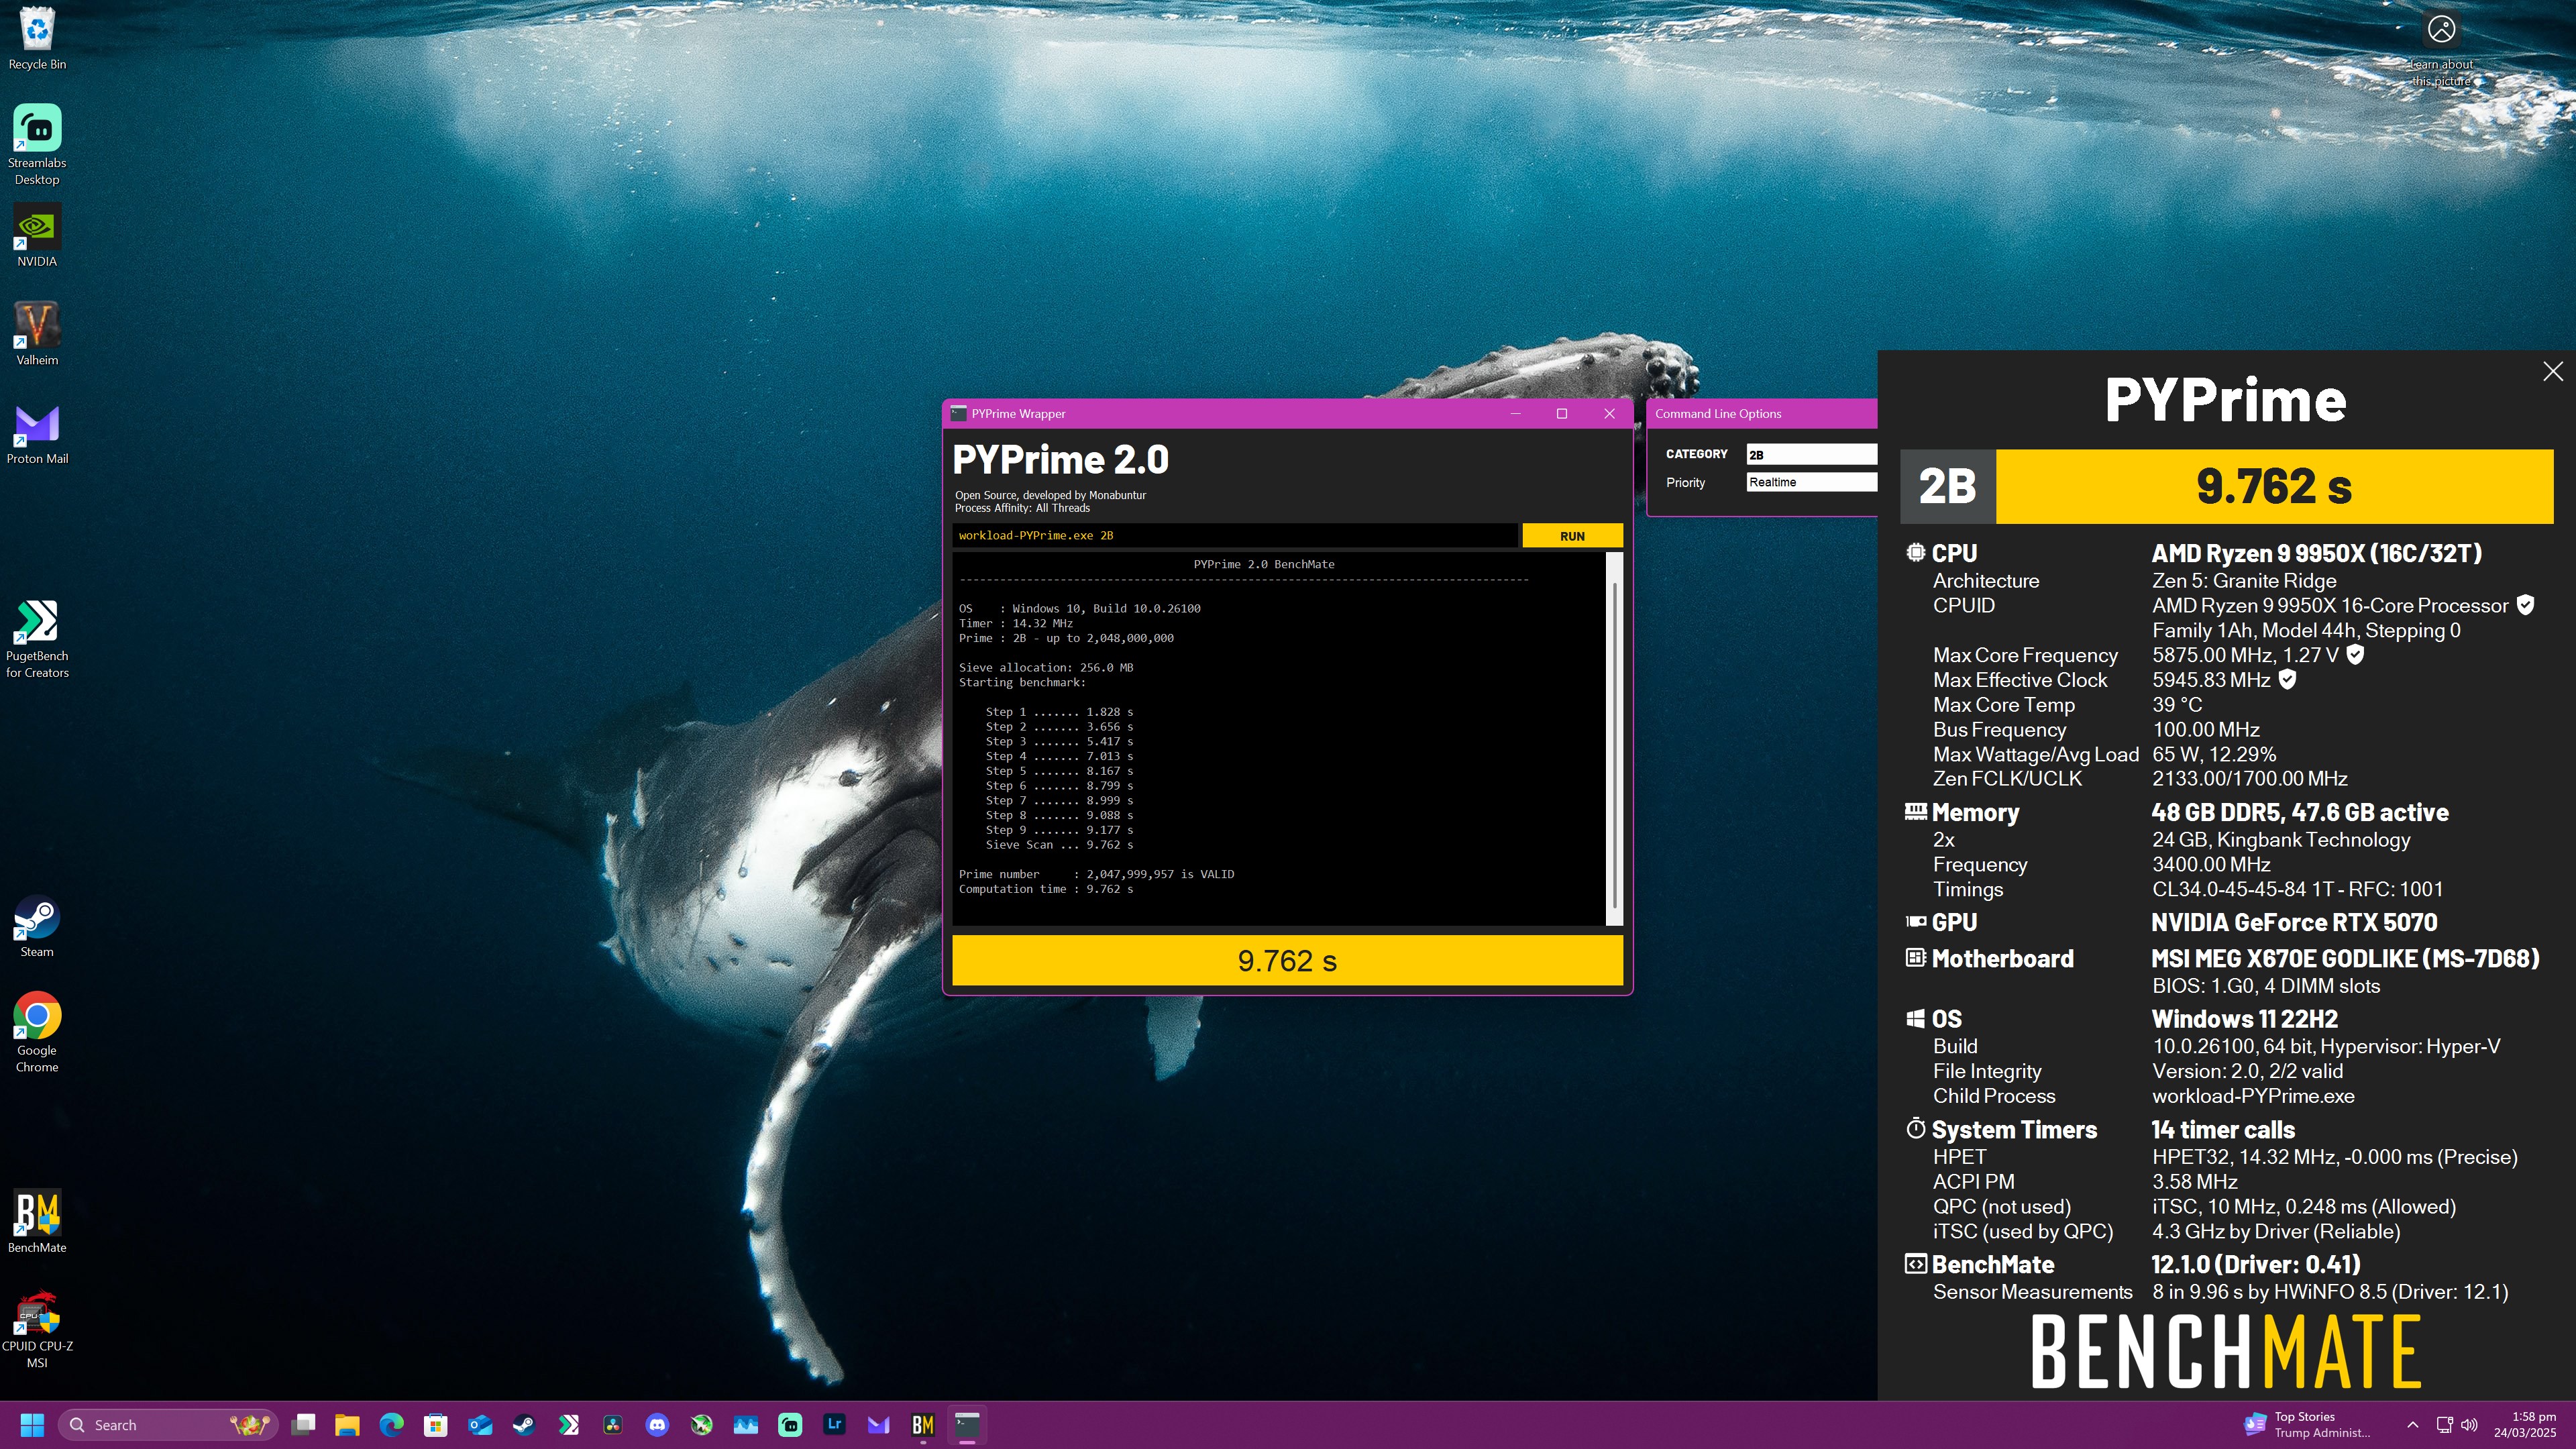Open DaVinci Resolve from the taskbar
The width and height of the screenshot is (2576, 1449).
click(613, 1424)
